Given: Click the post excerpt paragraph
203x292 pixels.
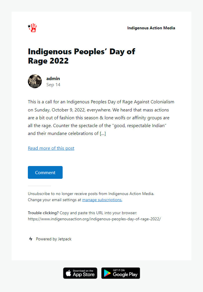Looking at the screenshot, I should coord(101,118).
